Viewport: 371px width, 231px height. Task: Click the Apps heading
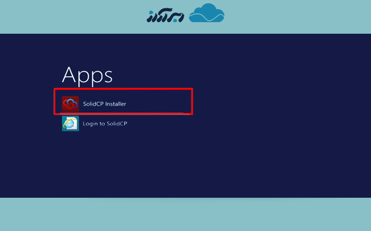click(x=87, y=74)
